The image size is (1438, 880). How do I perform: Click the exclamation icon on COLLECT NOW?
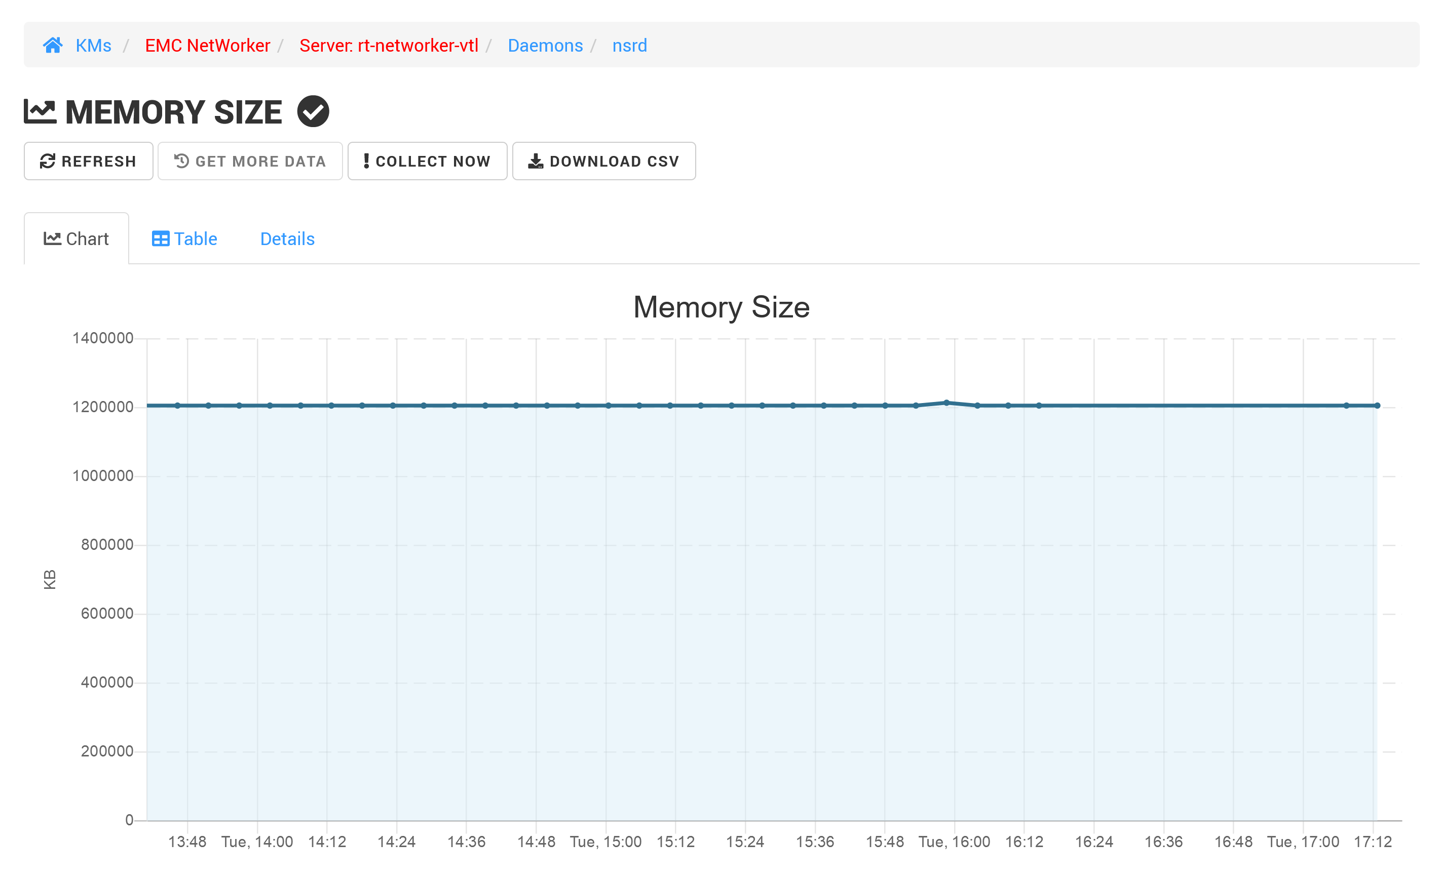pyautogui.click(x=366, y=161)
